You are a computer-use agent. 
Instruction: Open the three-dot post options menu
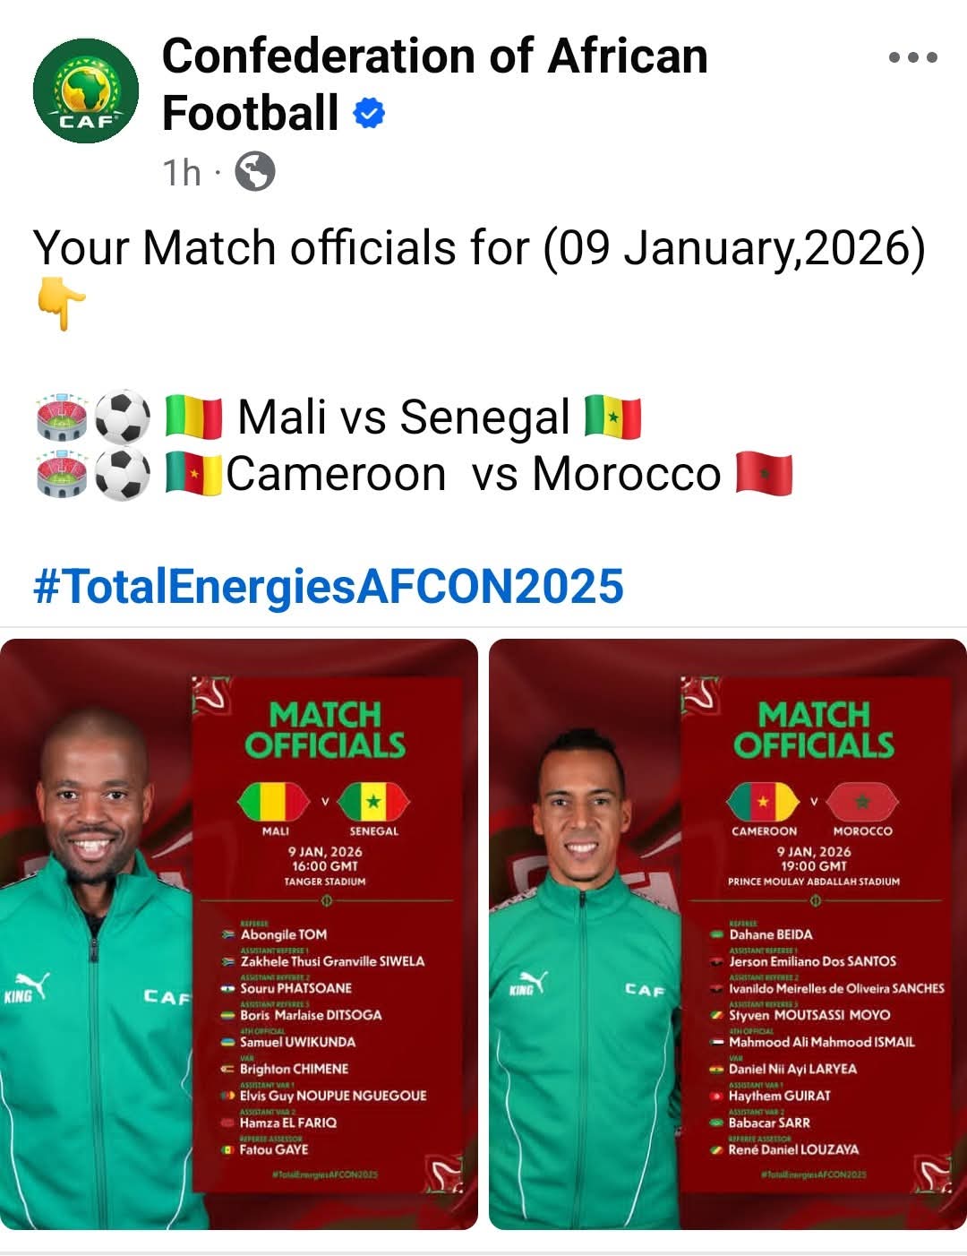(x=912, y=57)
